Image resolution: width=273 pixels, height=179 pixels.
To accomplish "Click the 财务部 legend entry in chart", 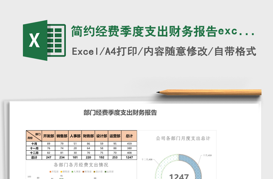I will tap(87, 172).
